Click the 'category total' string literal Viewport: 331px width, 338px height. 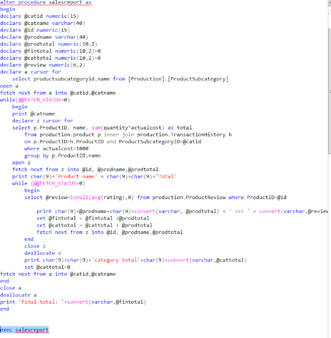pyautogui.click(x=116, y=260)
